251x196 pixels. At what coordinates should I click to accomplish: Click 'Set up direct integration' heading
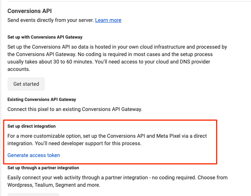(x=32, y=126)
